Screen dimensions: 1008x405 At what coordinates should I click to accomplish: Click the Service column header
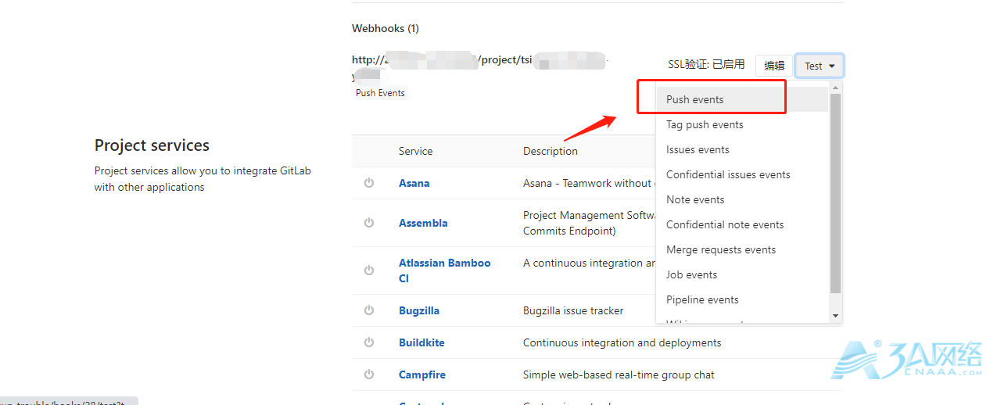point(415,151)
